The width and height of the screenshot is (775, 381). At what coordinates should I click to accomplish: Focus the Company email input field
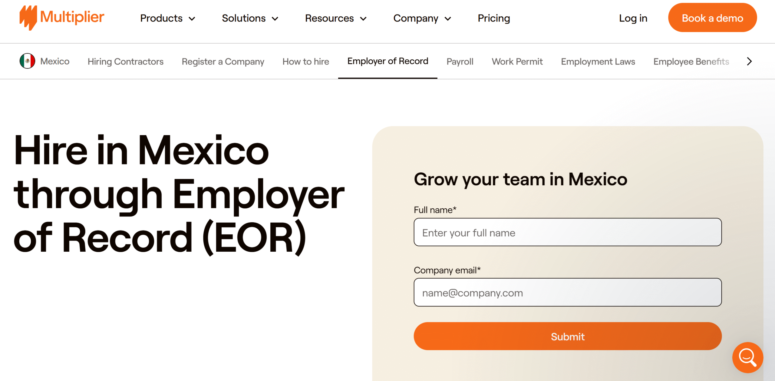568,292
